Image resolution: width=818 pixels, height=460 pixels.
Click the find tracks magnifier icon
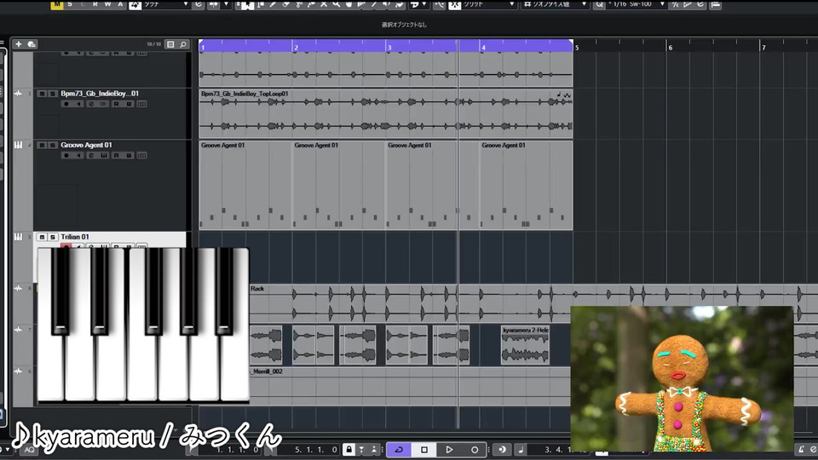[x=183, y=44]
